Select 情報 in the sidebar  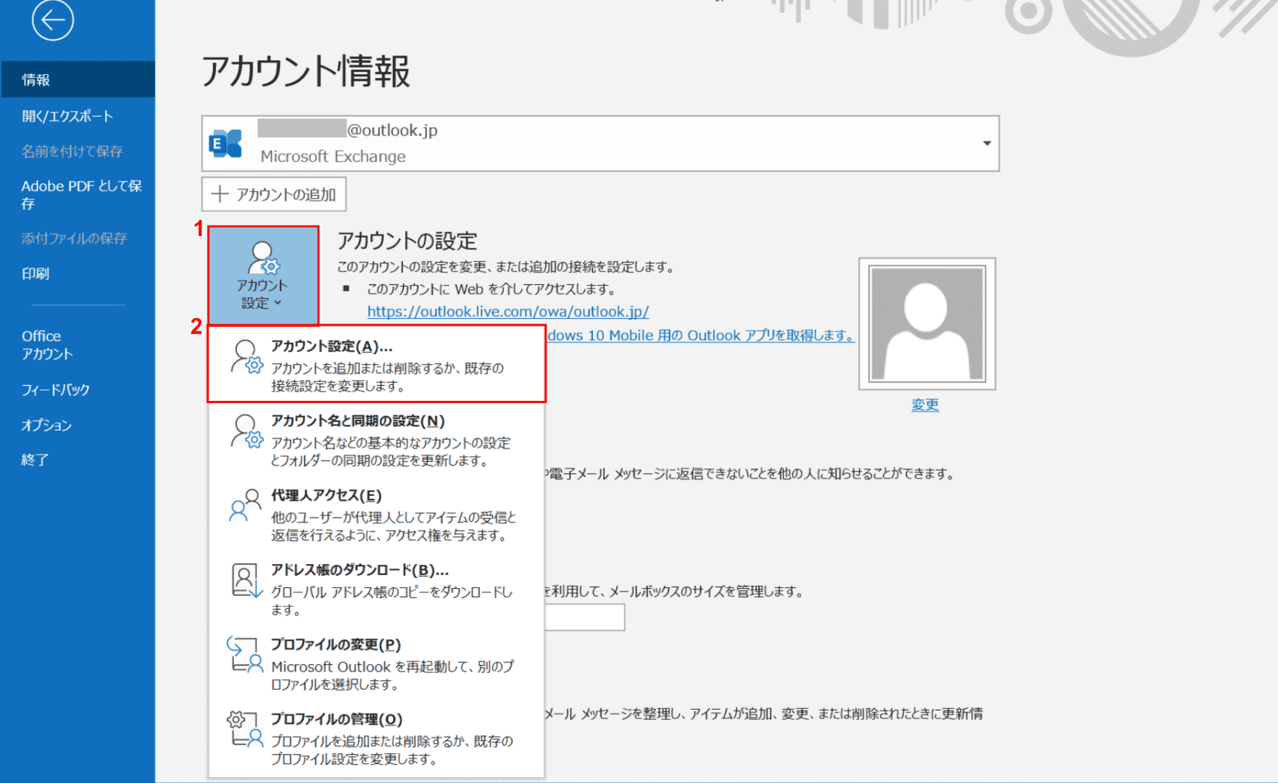(78, 80)
